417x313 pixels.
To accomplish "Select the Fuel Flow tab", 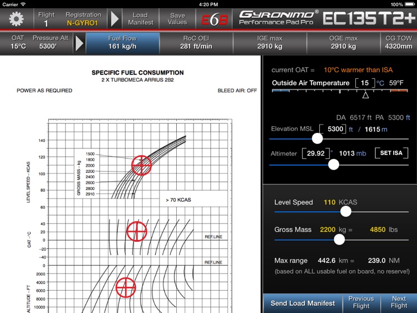I will [122, 43].
